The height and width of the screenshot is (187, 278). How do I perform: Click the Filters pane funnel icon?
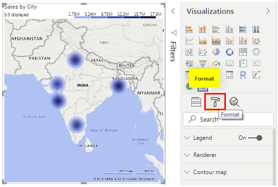[174, 32]
